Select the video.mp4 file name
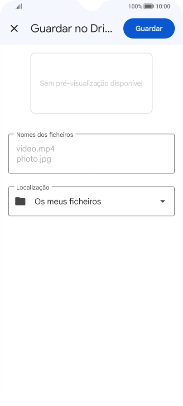 tap(35, 149)
